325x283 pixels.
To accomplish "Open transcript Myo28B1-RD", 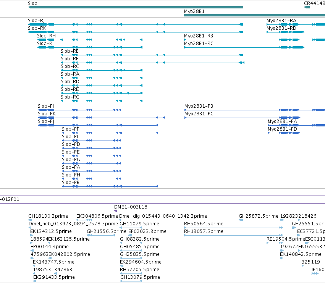I will point(281,28).
